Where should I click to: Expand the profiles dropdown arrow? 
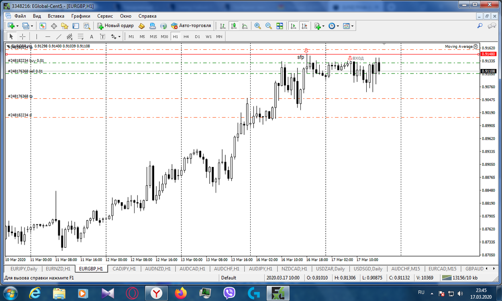point(32,26)
